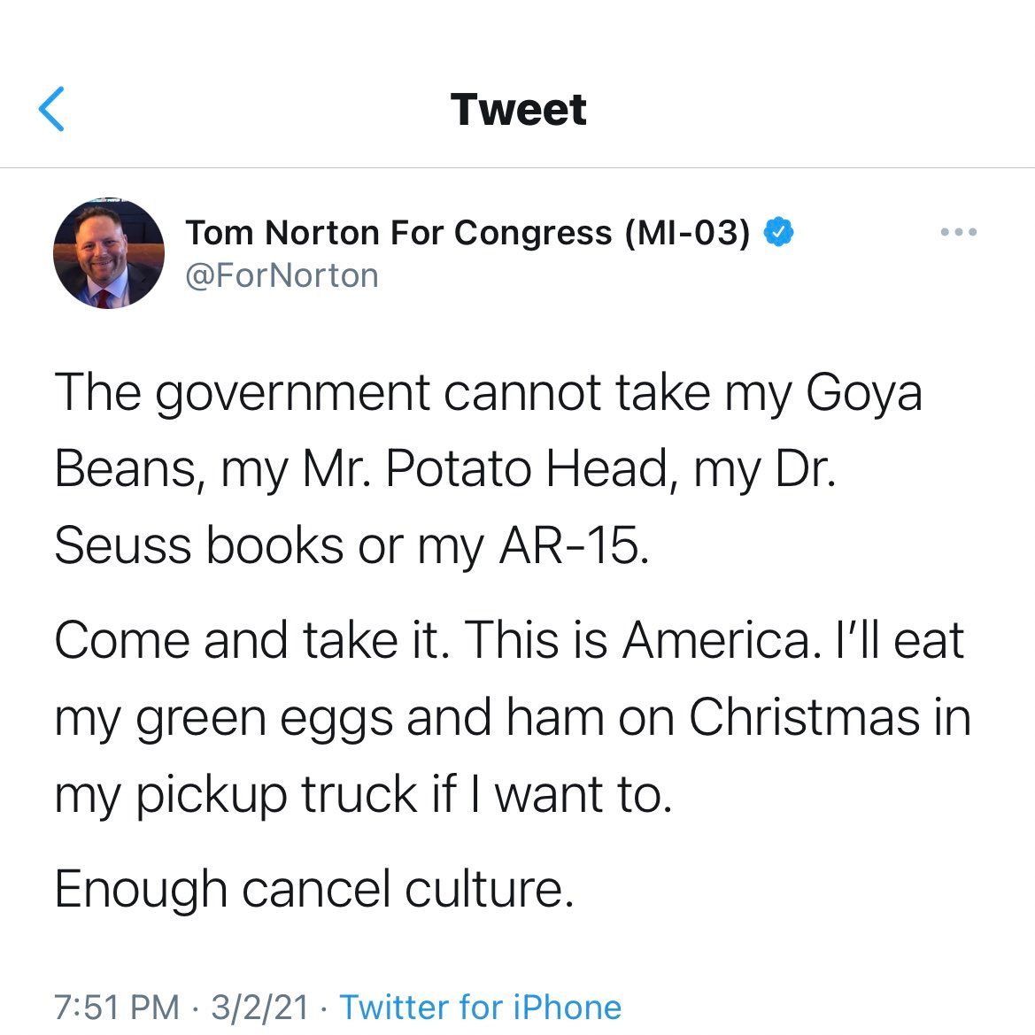Viewport: 1035px width, 1035px height.
Task: Click the line about green eggs and ham
Action: click(x=513, y=719)
